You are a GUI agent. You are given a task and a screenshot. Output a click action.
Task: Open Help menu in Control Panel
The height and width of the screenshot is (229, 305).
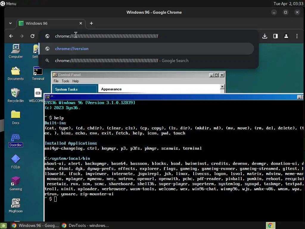(75, 81)
